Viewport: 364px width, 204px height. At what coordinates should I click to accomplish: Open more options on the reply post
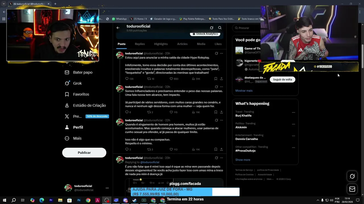[x=222, y=158]
